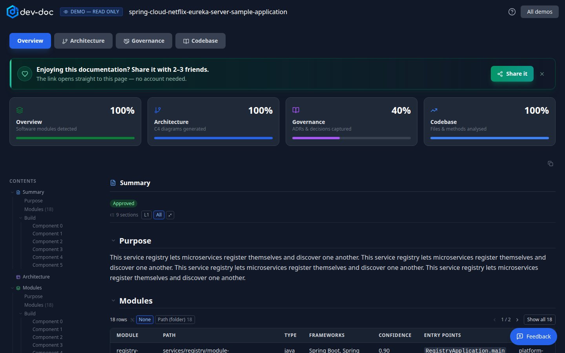Image resolution: width=565 pixels, height=353 pixels.
Task: Click the eye icon in the DEMO badge
Action: tap(66, 12)
